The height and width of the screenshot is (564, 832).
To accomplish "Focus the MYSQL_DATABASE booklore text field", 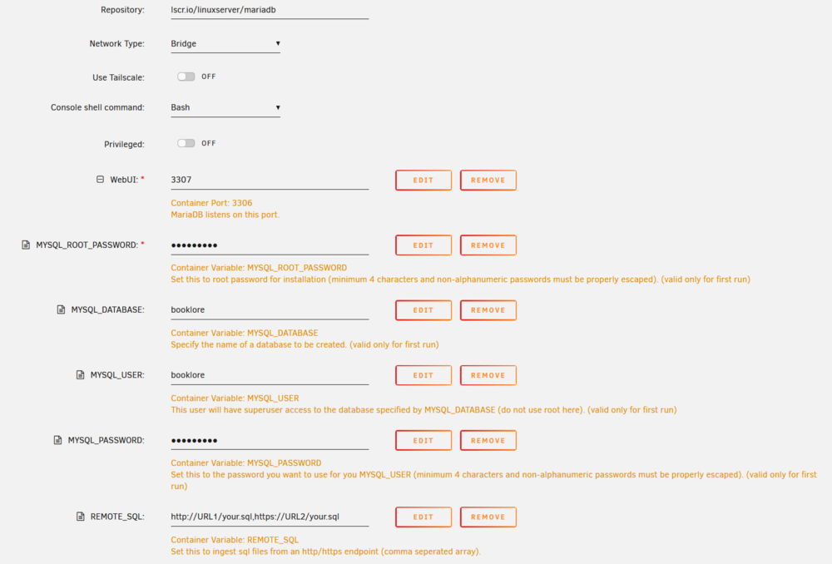I will 270,309.
